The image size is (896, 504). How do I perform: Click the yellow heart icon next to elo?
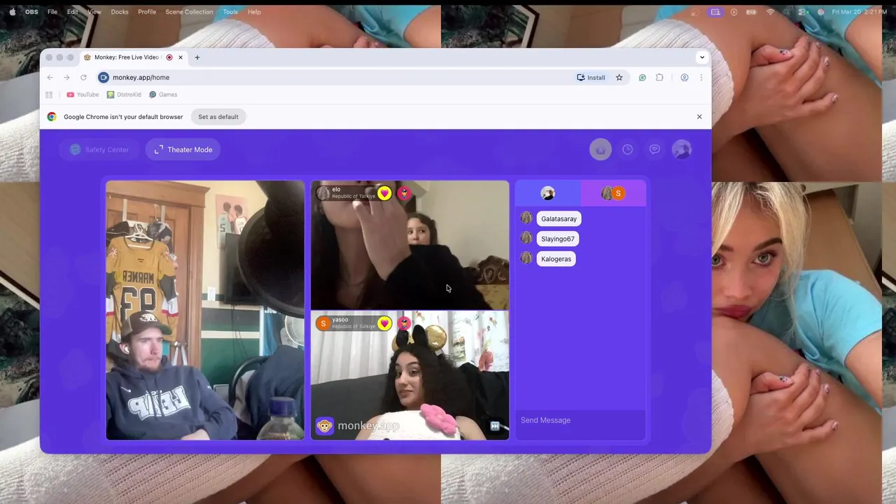click(384, 193)
